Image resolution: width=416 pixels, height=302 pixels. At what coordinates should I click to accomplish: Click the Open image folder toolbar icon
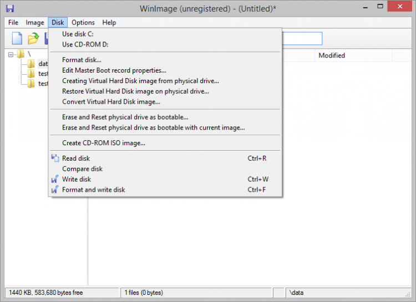33,38
